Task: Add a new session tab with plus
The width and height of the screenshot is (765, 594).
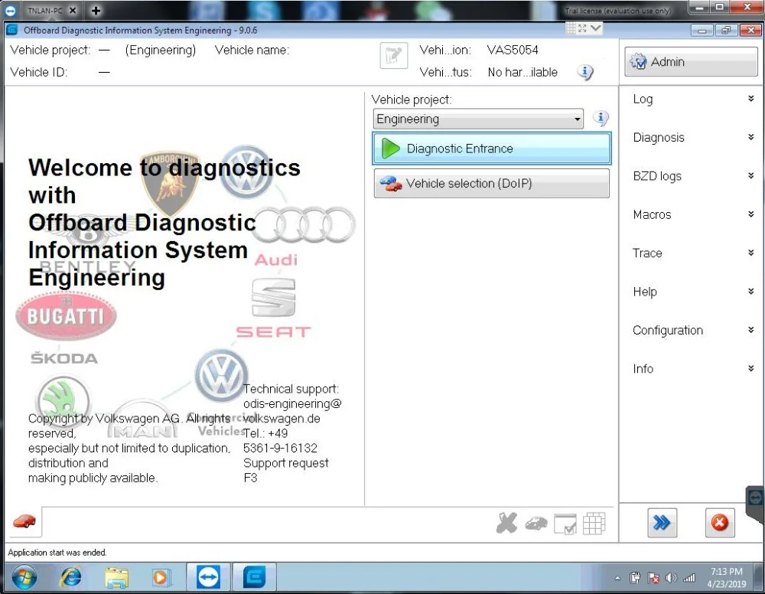Action: [96, 10]
